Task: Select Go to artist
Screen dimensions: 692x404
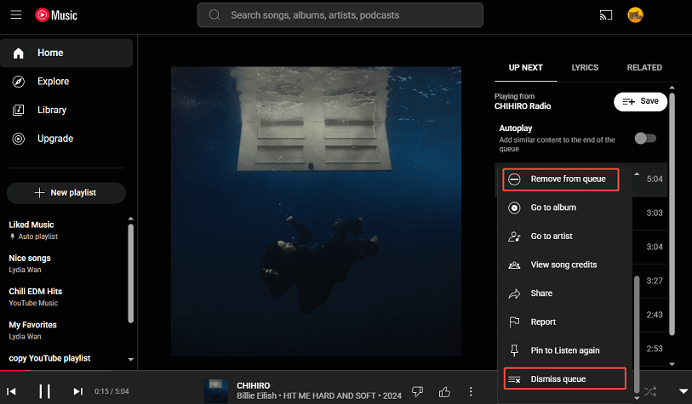Action: pyautogui.click(x=565, y=236)
